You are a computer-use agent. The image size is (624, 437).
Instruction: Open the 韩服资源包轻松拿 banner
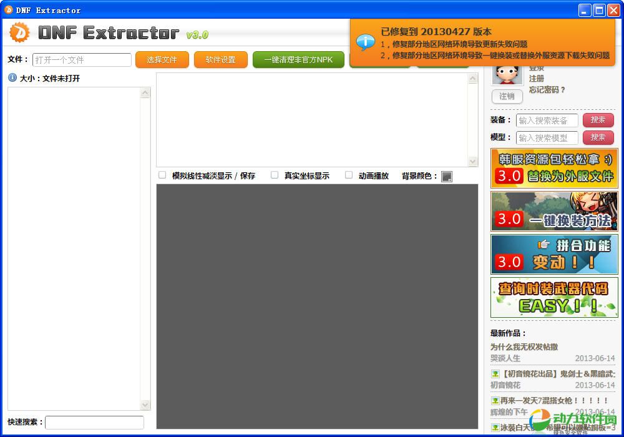pyautogui.click(x=553, y=169)
